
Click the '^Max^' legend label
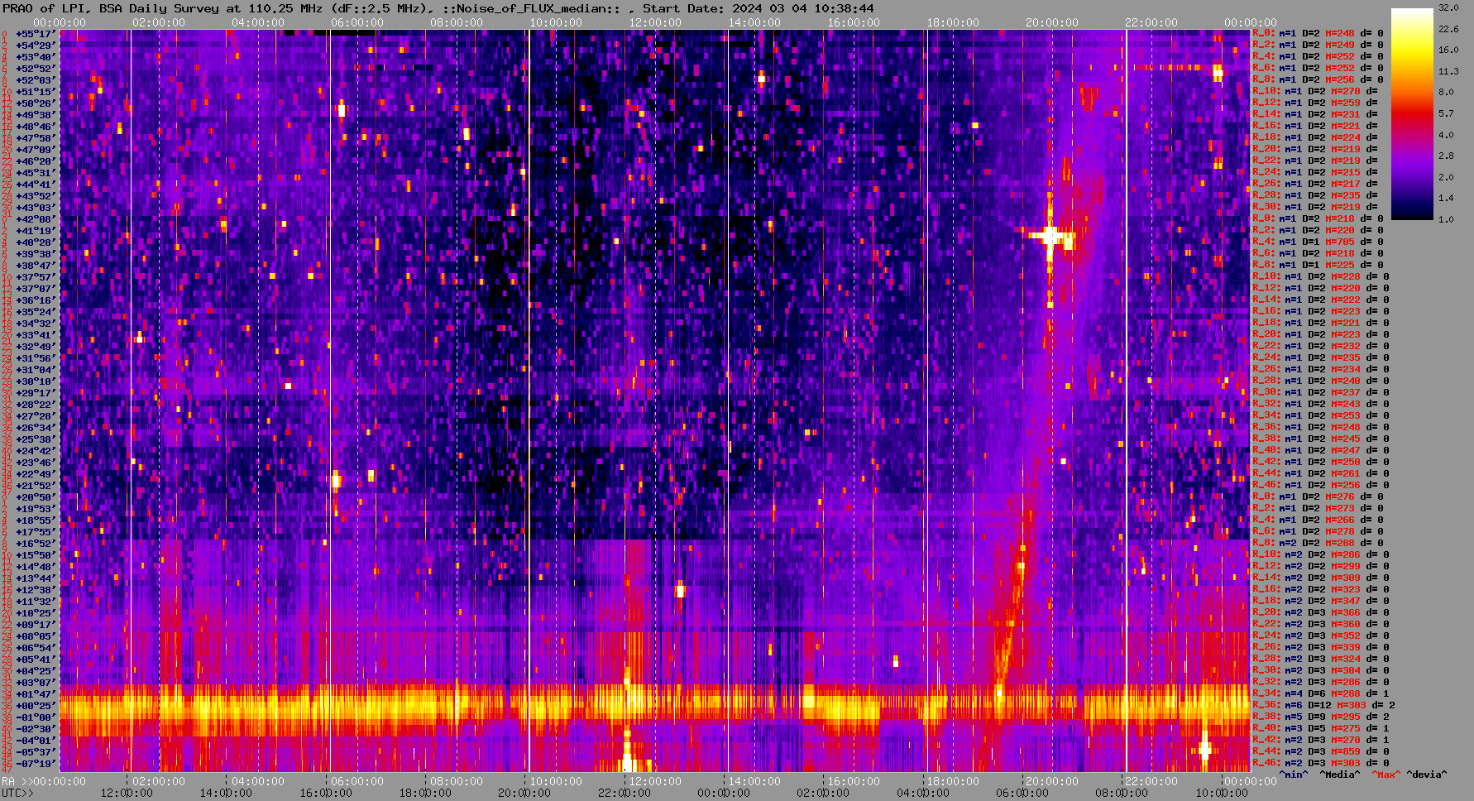1385,775
